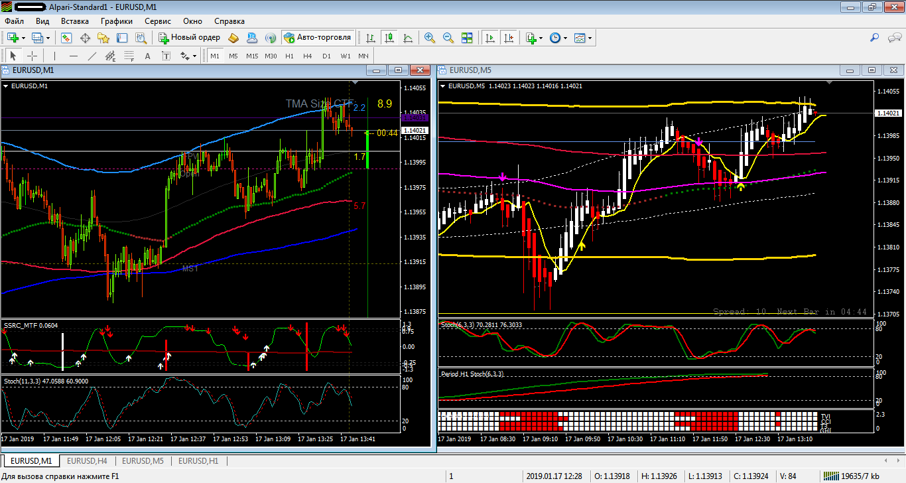Tile chart windows with the grid icon
The height and width of the screenshot is (483, 906).
468,38
